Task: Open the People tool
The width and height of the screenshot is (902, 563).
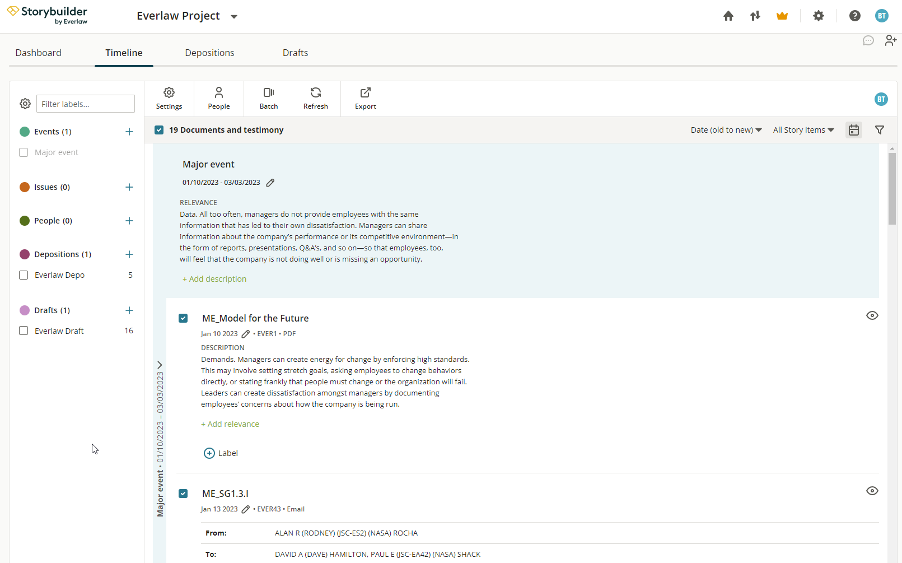Action: pyautogui.click(x=219, y=99)
